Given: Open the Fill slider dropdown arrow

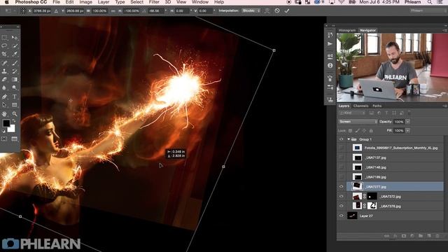Looking at the screenshot, I should click(x=407, y=131).
